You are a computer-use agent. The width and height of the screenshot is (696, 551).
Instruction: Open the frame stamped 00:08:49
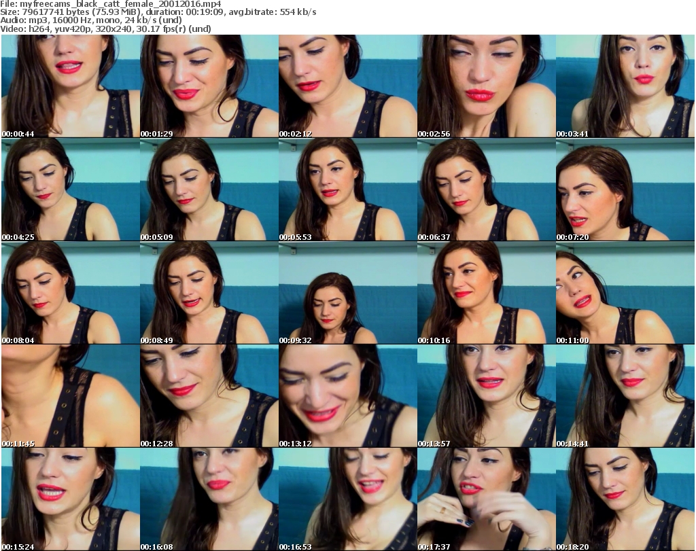tap(209, 293)
